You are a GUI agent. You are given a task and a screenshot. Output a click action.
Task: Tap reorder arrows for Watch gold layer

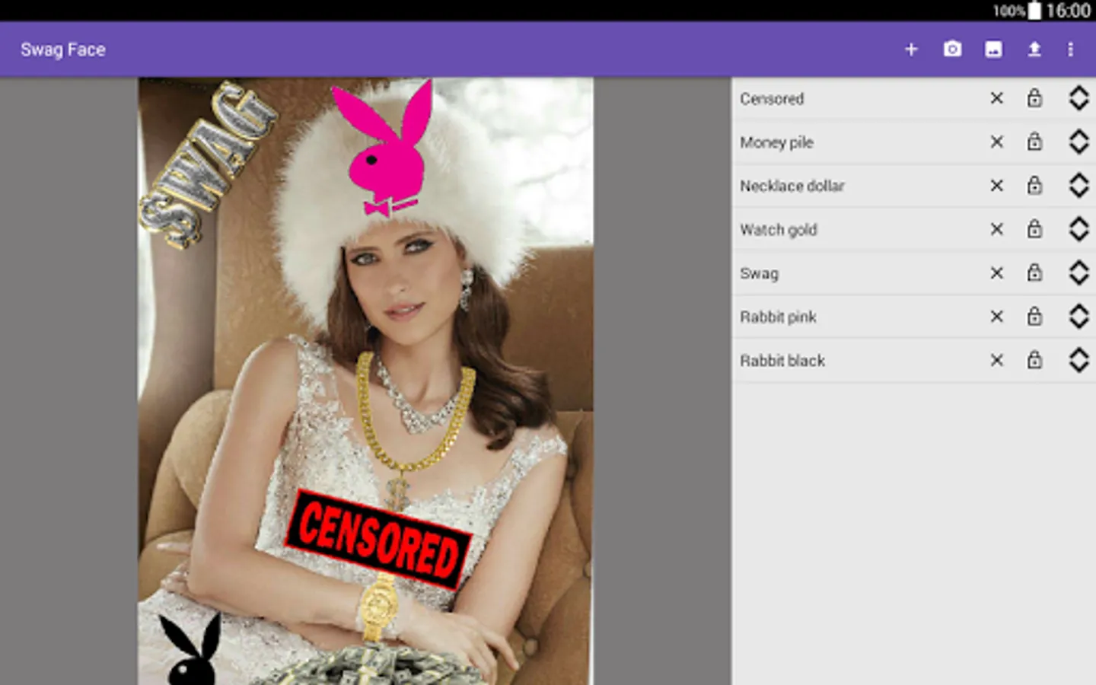[1078, 229]
